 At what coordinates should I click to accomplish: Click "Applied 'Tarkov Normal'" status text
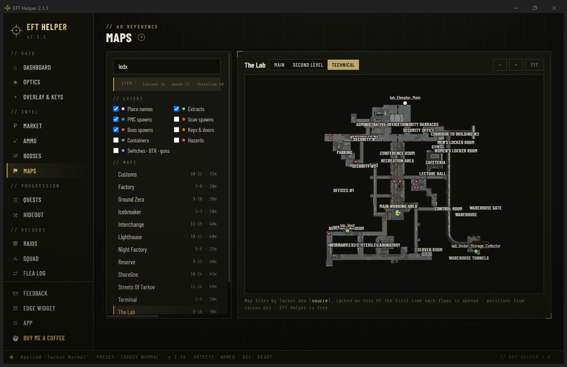tap(54, 357)
